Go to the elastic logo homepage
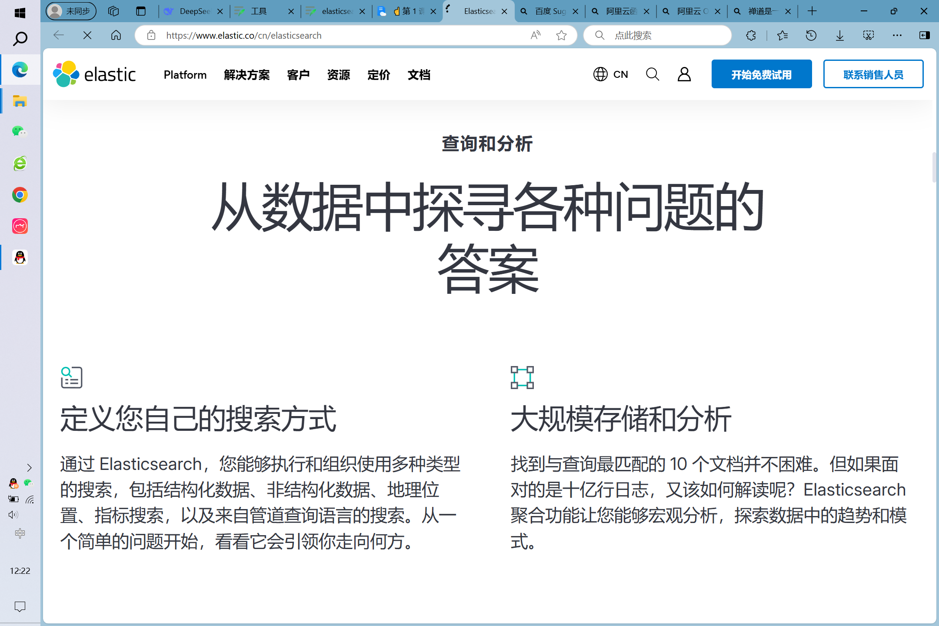This screenshot has height=626, width=939. 94,74
